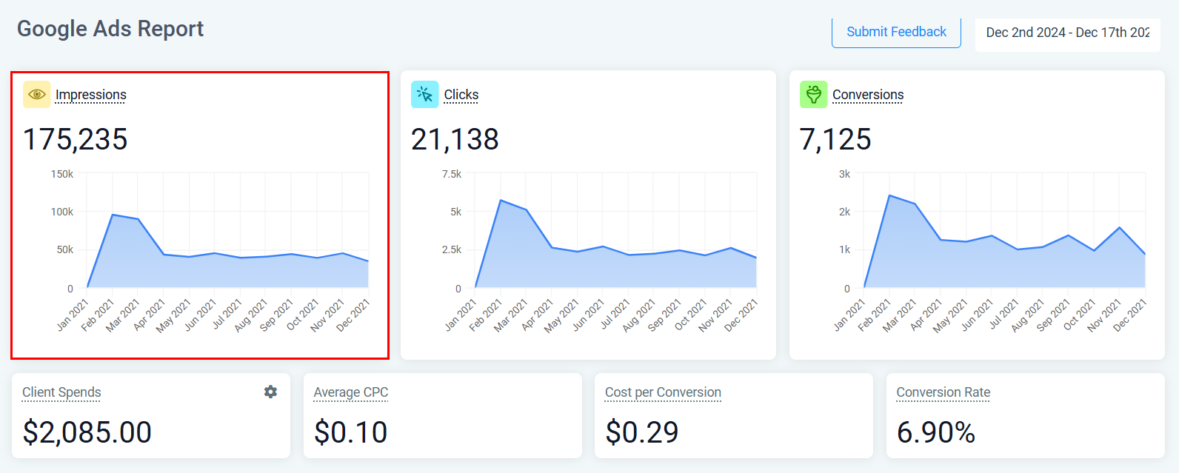The height and width of the screenshot is (473, 1179).
Task: Click the Client Spends label
Action: pos(61,392)
